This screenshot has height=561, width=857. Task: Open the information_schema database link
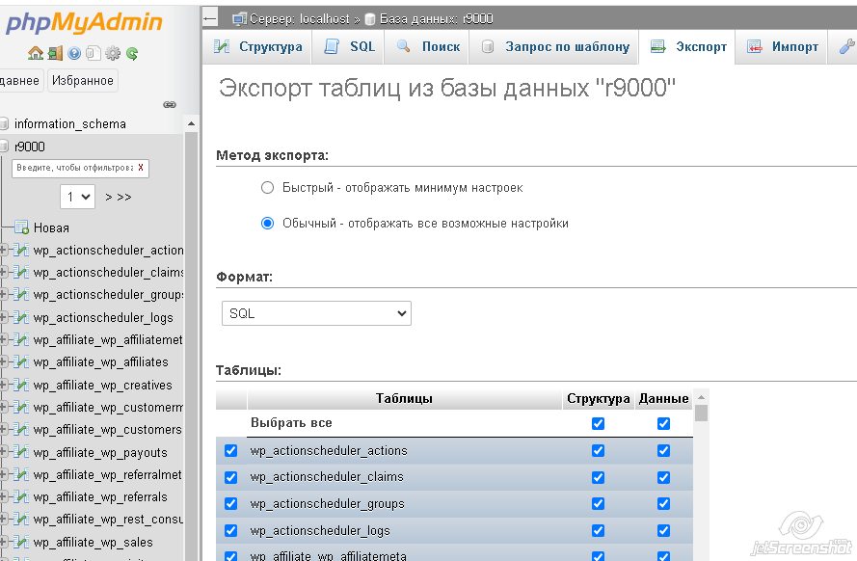[69, 123]
